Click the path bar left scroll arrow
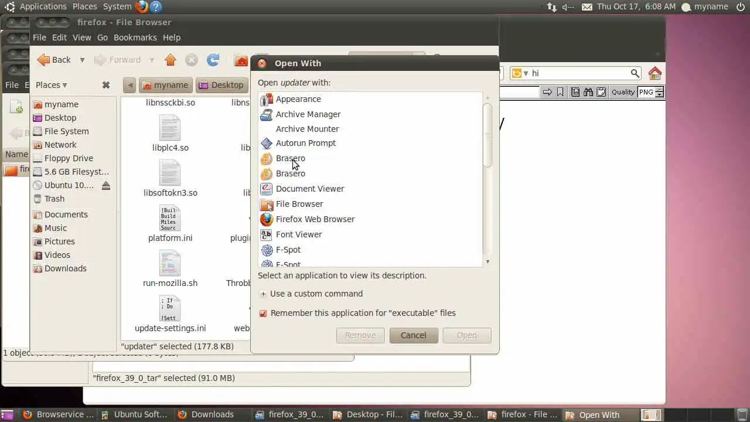Screen dimensions: 750x422 [x=129, y=85]
